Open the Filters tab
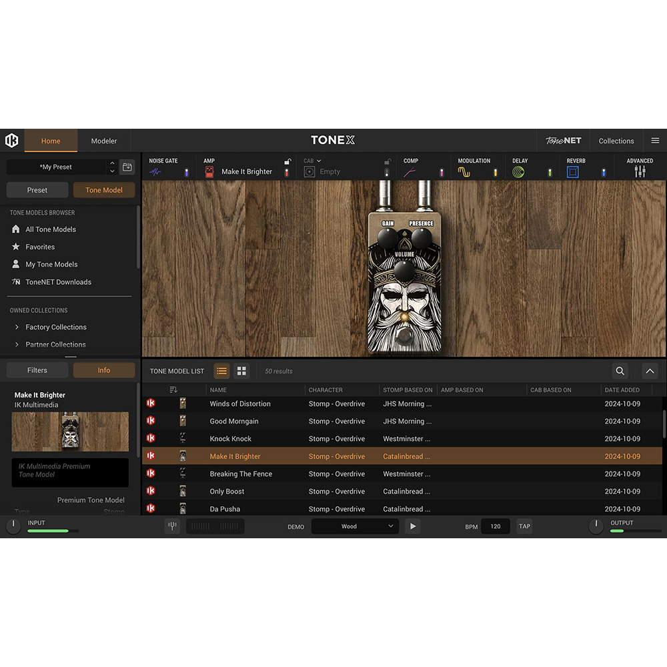This screenshot has height=667, width=667. pos(37,370)
